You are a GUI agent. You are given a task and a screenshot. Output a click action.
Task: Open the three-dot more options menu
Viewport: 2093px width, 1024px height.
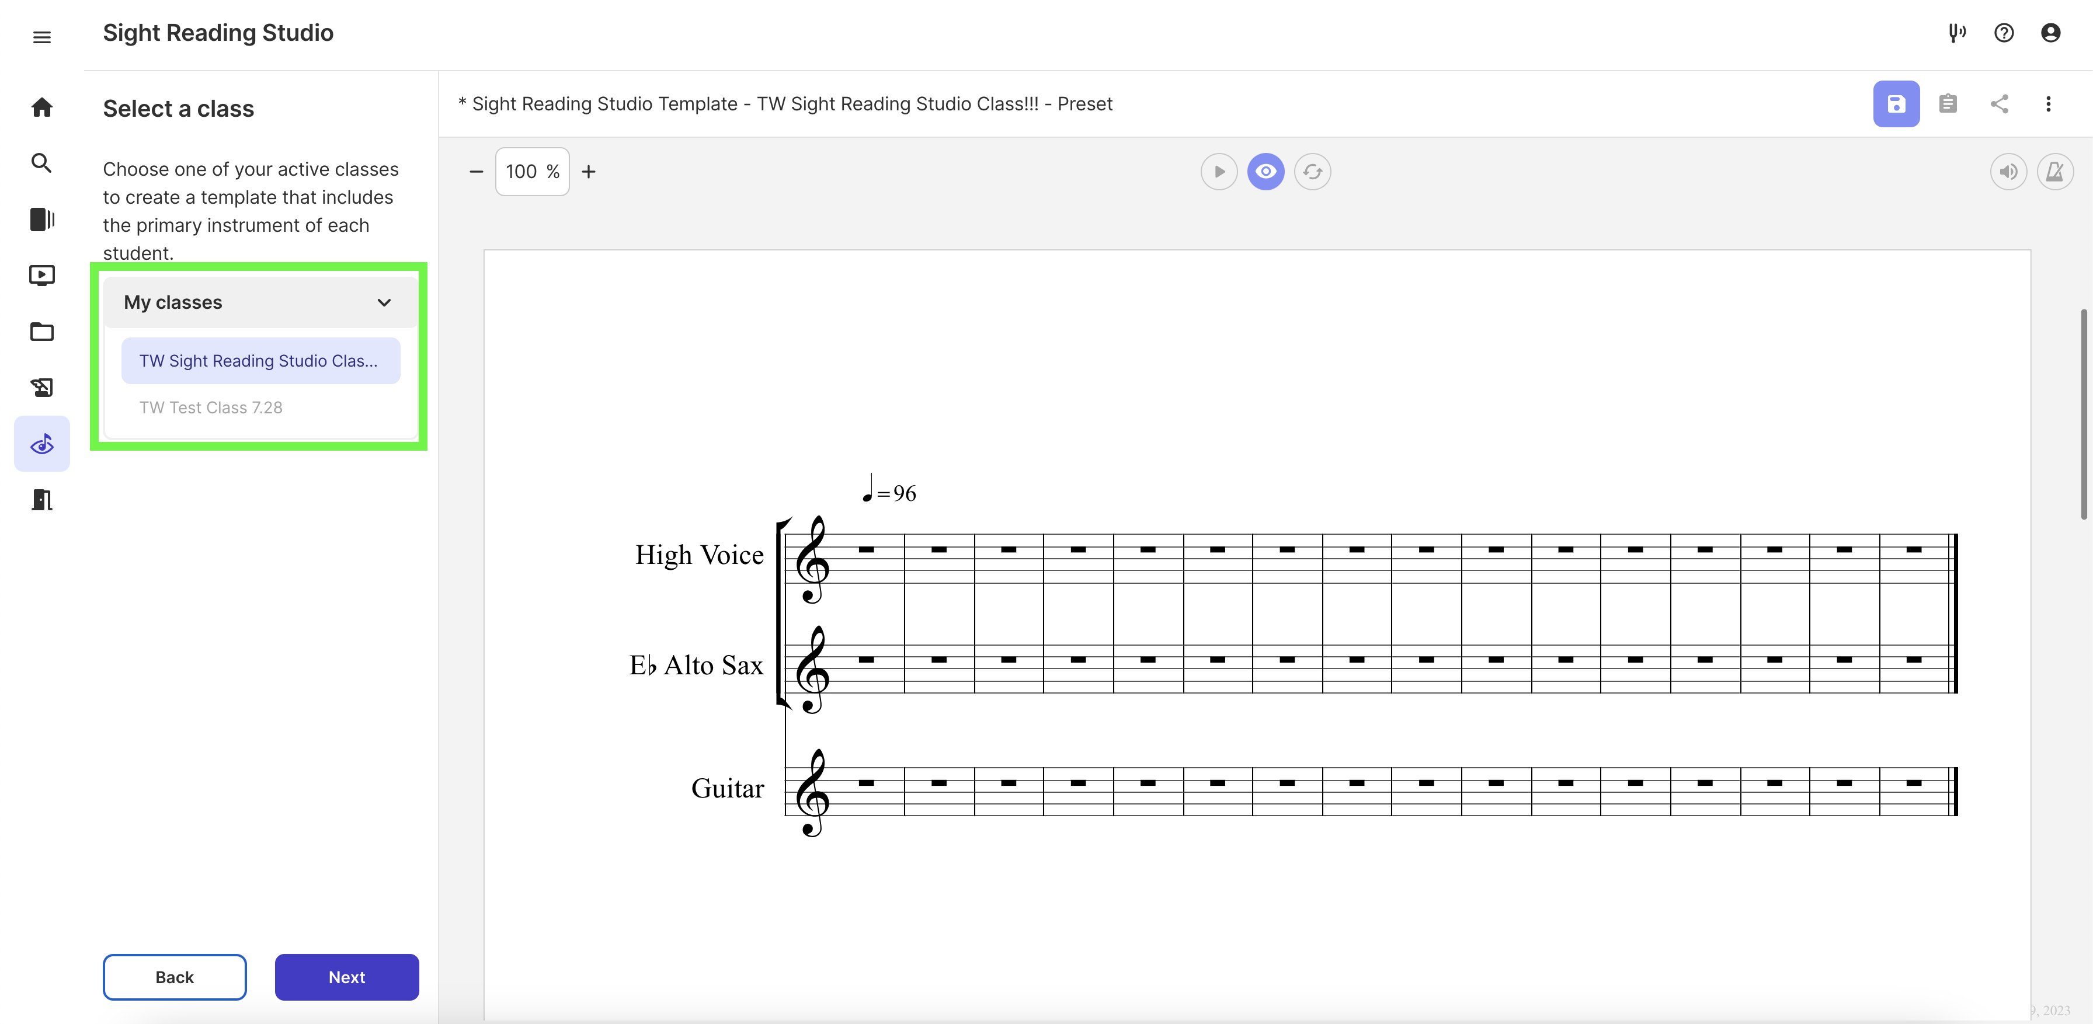[x=2047, y=104]
